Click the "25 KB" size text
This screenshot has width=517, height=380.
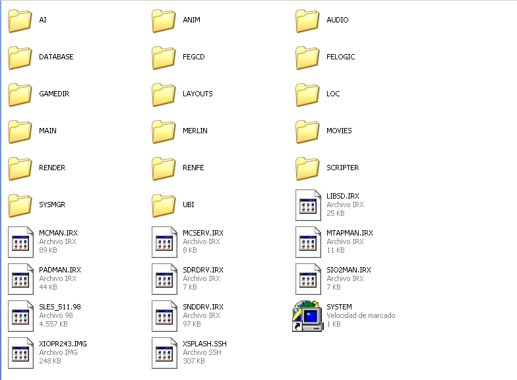coord(335,213)
